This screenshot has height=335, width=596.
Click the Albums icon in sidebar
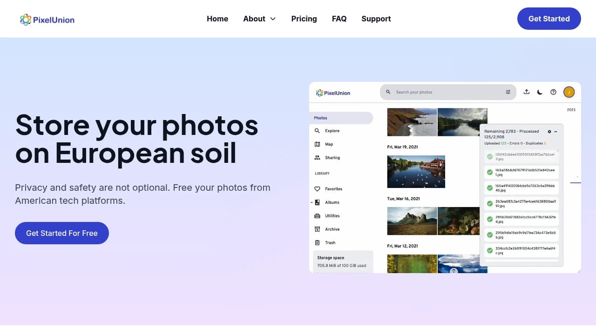(x=317, y=202)
